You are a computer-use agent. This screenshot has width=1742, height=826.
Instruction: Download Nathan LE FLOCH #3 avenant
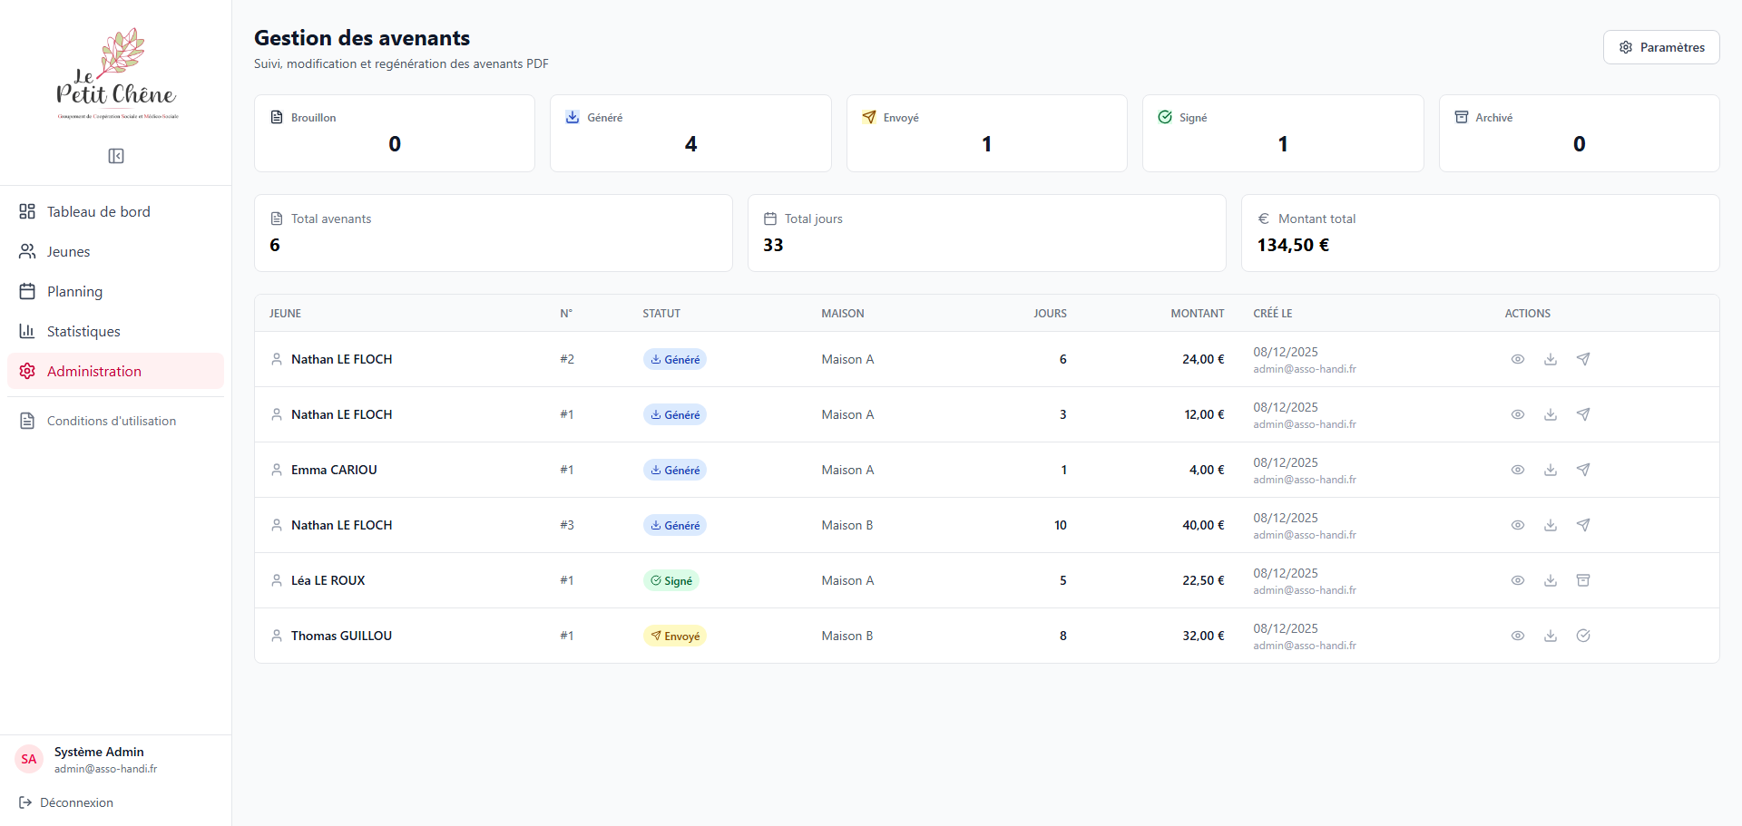pos(1551,525)
